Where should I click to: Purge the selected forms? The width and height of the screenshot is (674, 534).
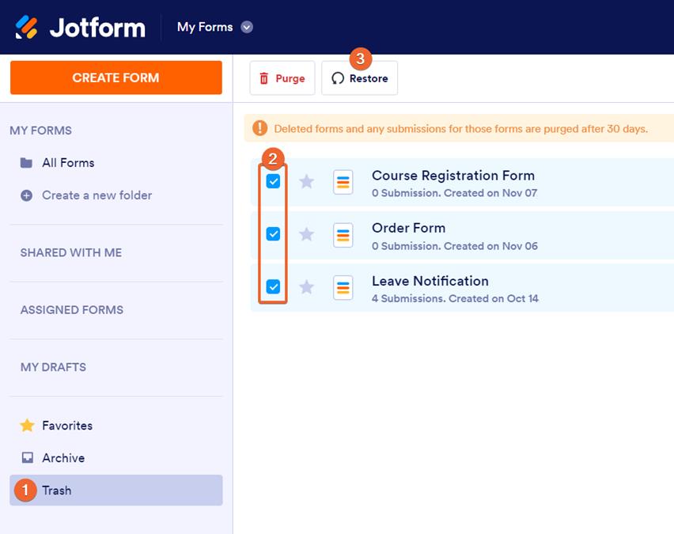282,78
